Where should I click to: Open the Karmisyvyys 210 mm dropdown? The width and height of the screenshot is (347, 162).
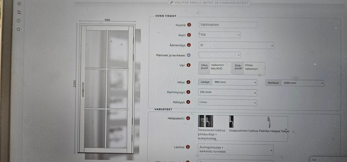click(227, 93)
